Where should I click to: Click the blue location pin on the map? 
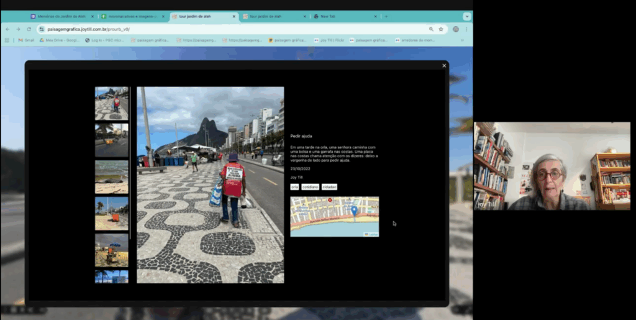coord(354,211)
